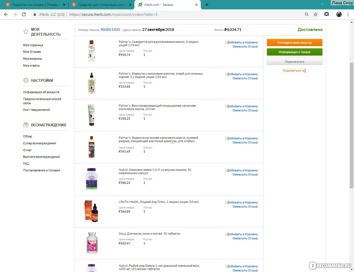
Task: Add Palmer's очищающий масляный шампунь to cart
Action: click(242, 138)
